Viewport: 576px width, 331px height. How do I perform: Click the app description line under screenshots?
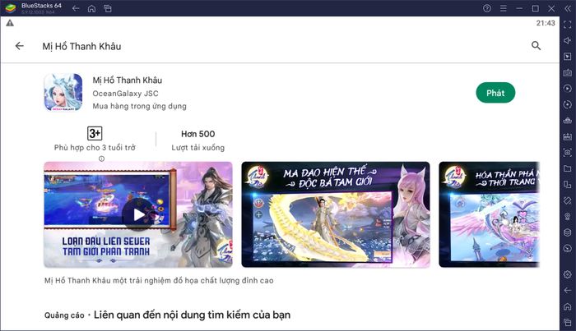pos(159,281)
